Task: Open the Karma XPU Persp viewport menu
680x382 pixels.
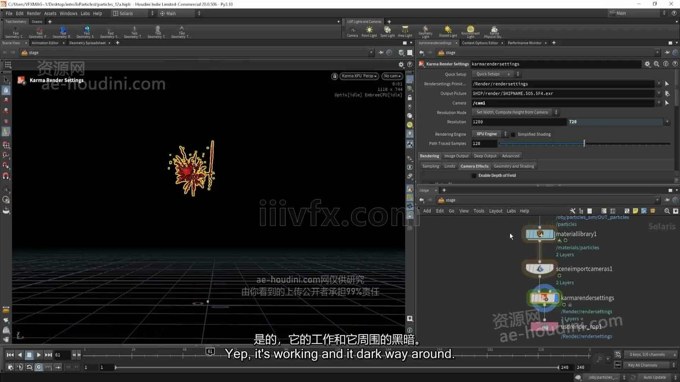Action: pos(359,76)
